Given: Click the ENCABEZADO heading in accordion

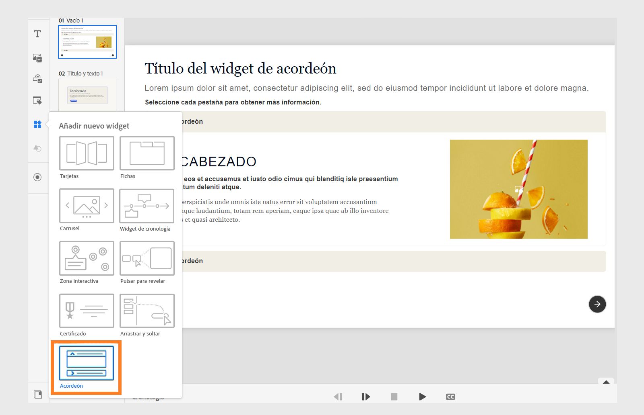Looking at the screenshot, I should (219, 162).
